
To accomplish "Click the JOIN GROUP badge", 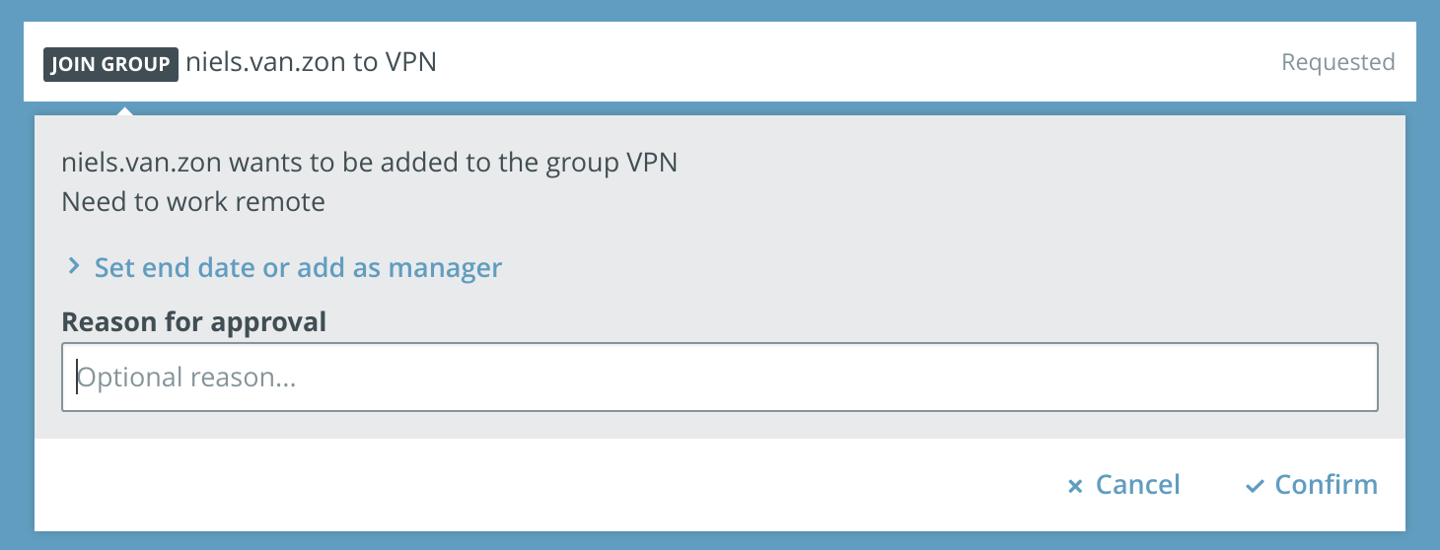I will (110, 64).
